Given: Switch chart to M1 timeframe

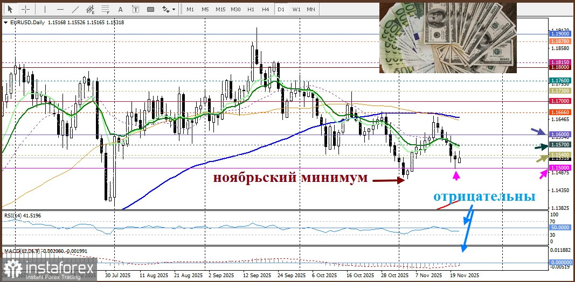Looking at the screenshot, I should [x=190, y=10].
